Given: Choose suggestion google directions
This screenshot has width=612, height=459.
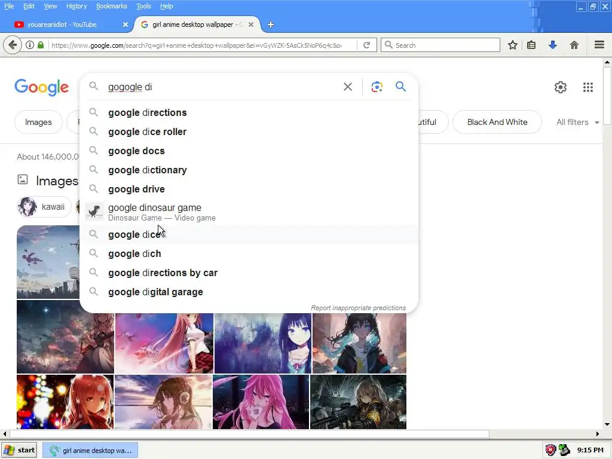Looking at the screenshot, I should point(249,112).
